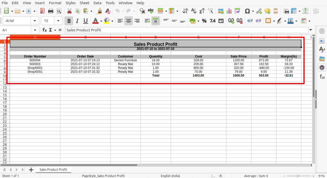Toggle Bold formatting
The height and width of the screenshot is (178, 327).
(69, 21)
